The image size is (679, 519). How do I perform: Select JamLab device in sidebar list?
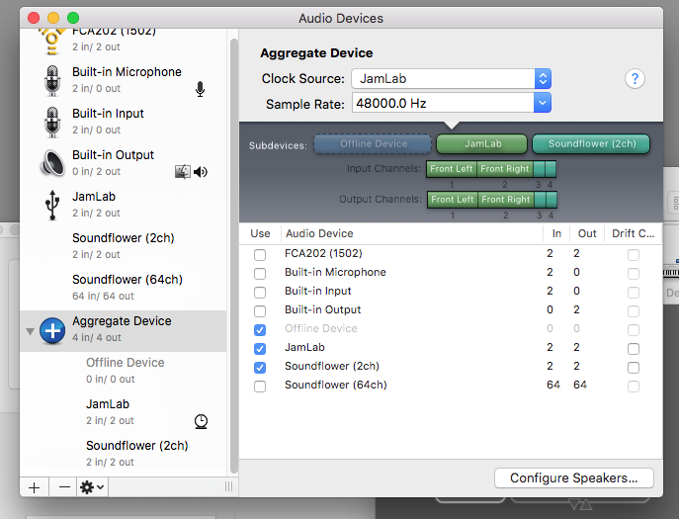(124, 205)
